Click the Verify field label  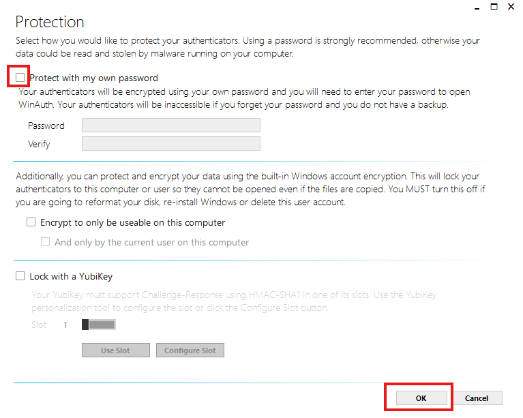pyautogui.click(x=39, y=145)
